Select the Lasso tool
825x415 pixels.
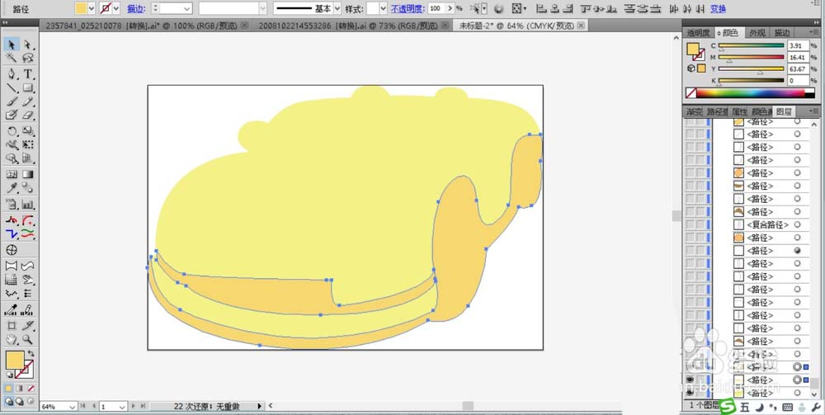click(x=28, y=57)
